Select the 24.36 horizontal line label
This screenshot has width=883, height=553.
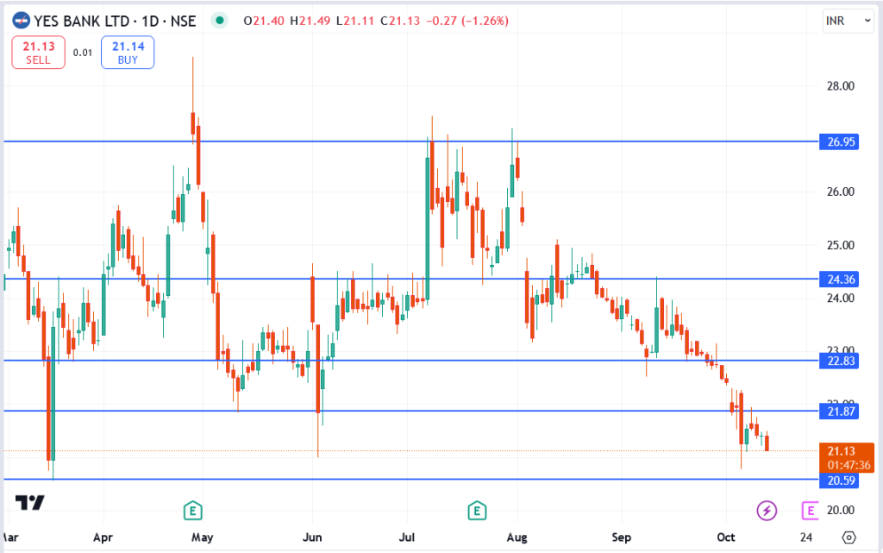pos(838,280)
